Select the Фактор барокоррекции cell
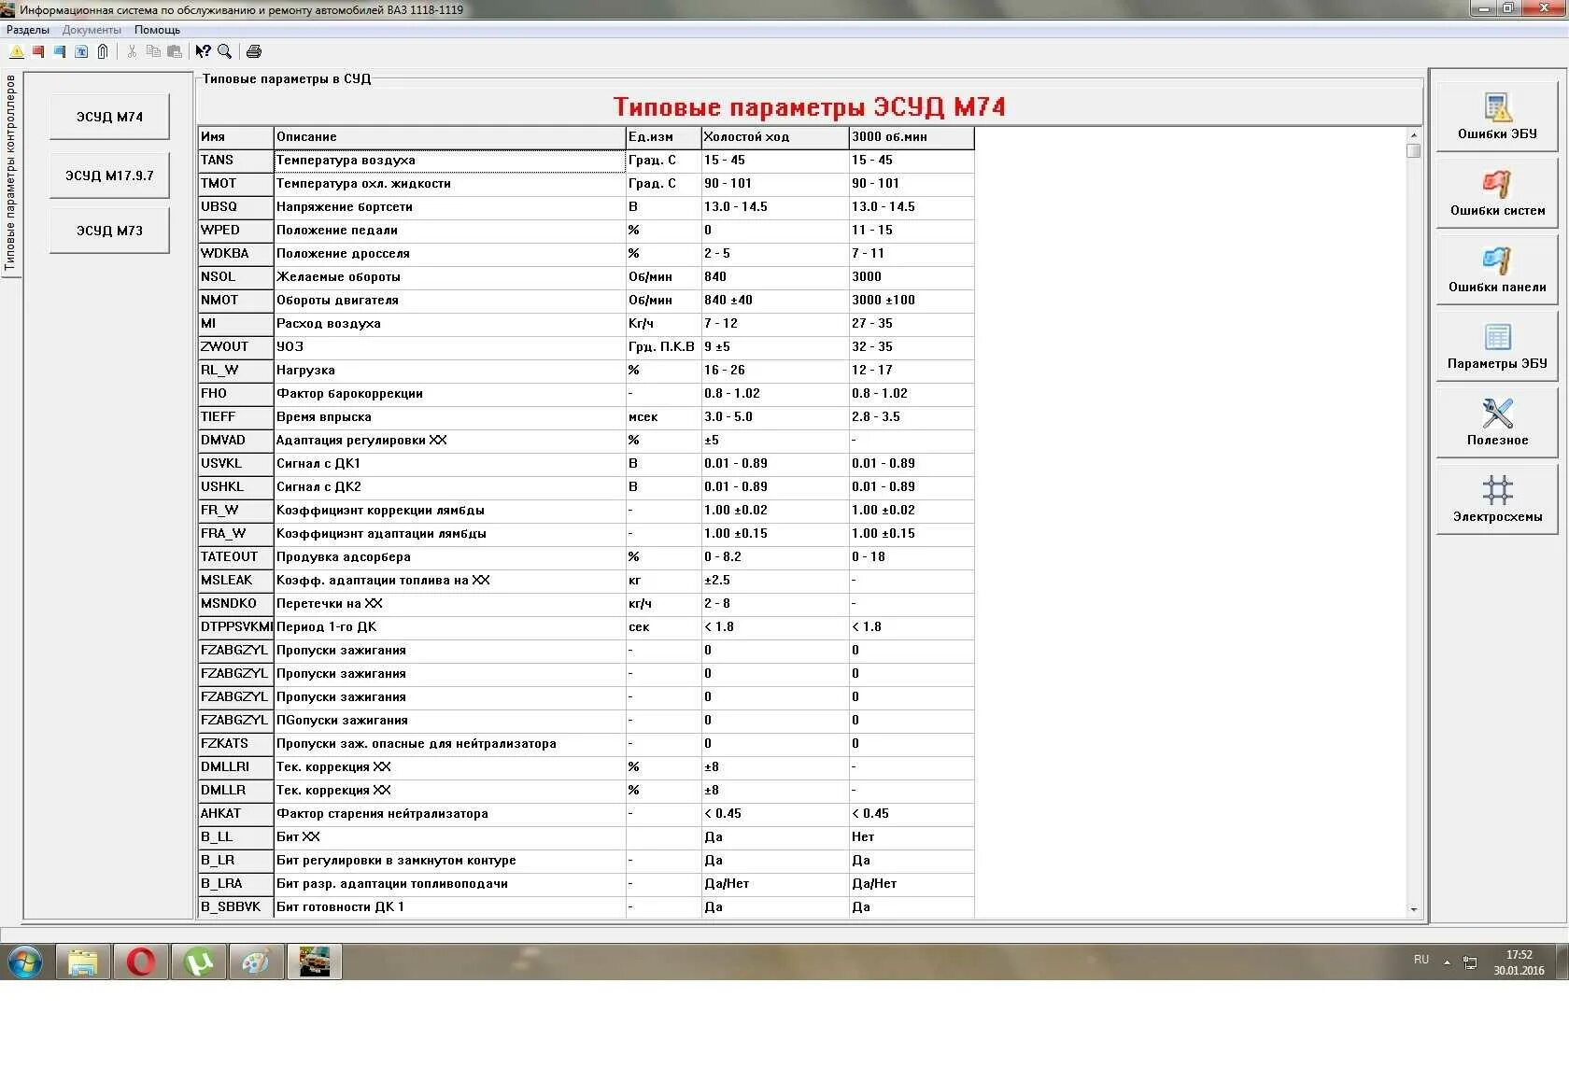 [449, 394]
